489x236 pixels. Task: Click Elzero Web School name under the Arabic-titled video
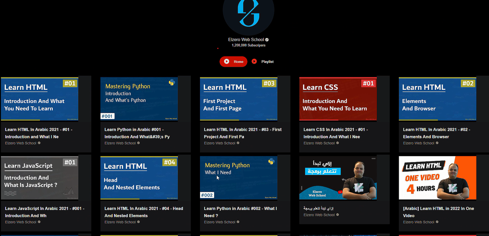319,215
